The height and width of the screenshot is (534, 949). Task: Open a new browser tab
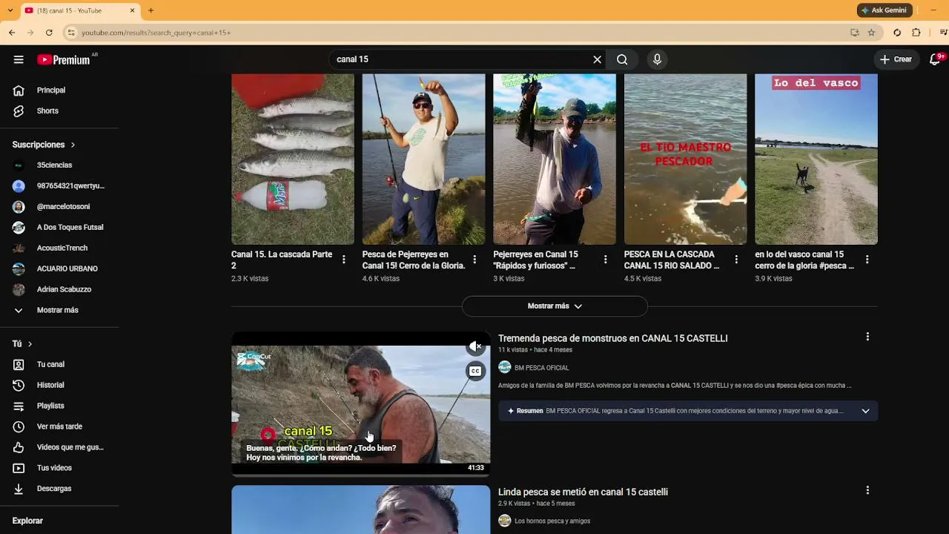[x=151, y=10]
